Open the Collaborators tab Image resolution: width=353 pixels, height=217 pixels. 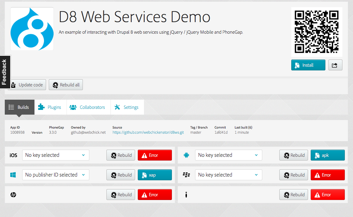point(88,107)
